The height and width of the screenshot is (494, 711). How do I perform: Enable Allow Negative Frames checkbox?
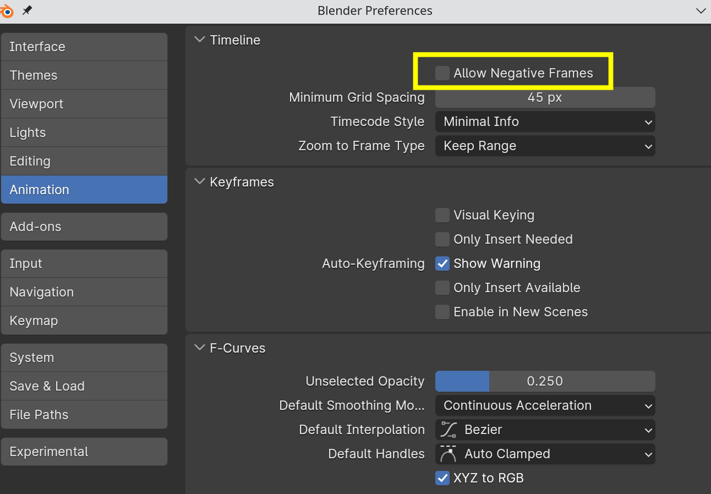pyautogui.click(x=443, y=73)
